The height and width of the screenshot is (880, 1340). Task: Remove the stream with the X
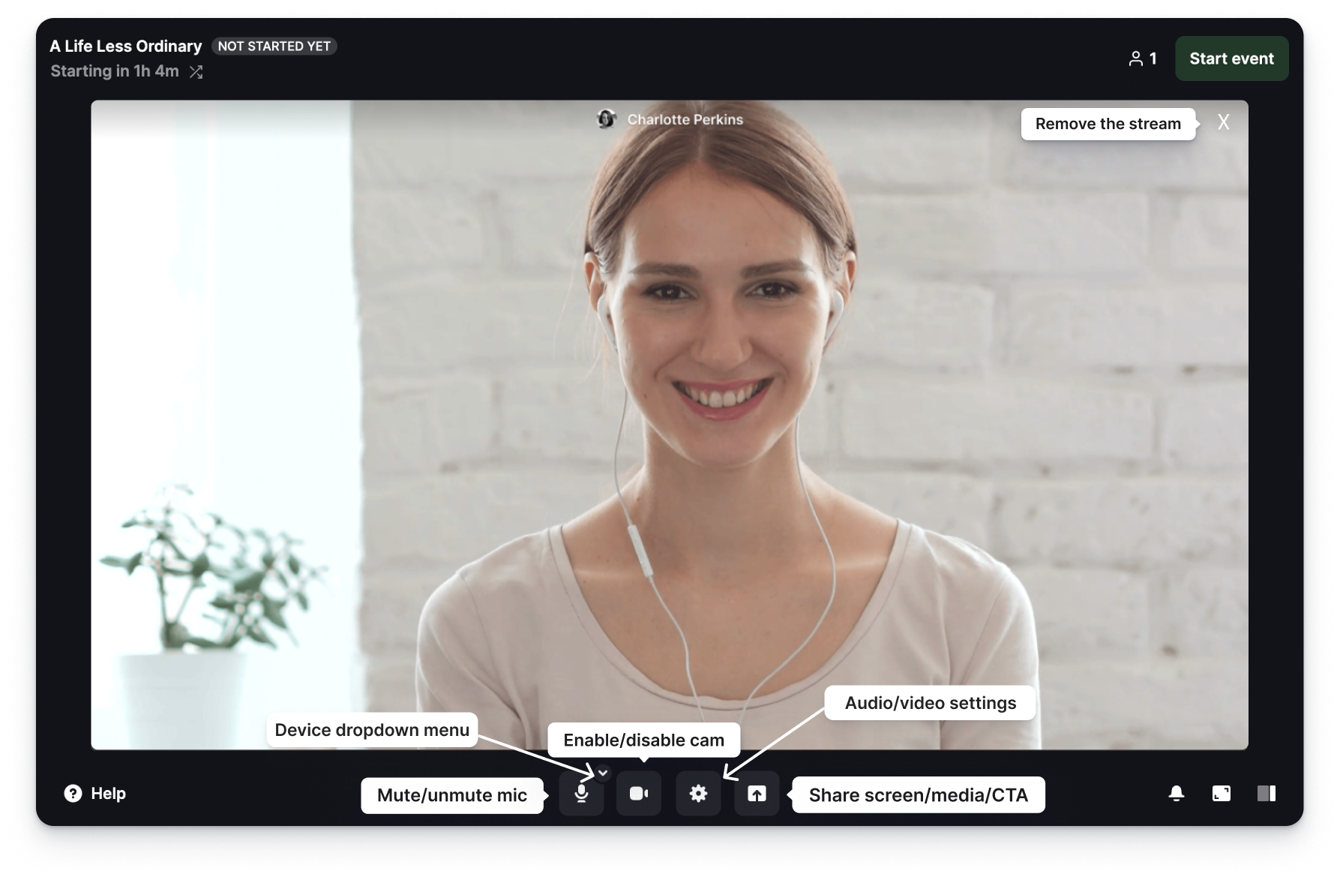click(x=1223, y=122)
